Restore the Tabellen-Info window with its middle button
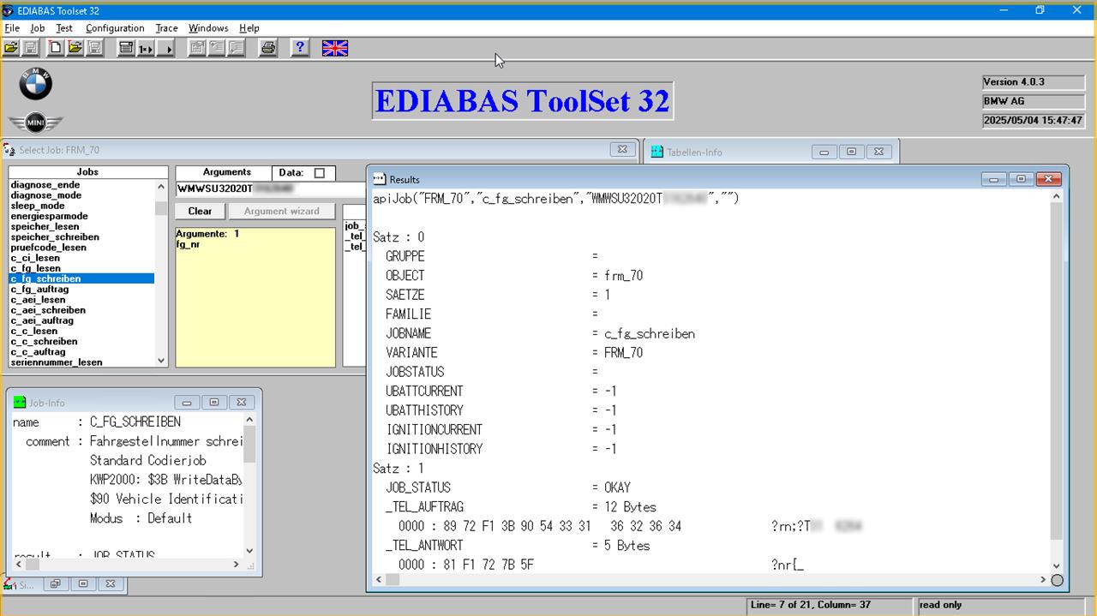 pyautogui.click(x=851, y=152)
